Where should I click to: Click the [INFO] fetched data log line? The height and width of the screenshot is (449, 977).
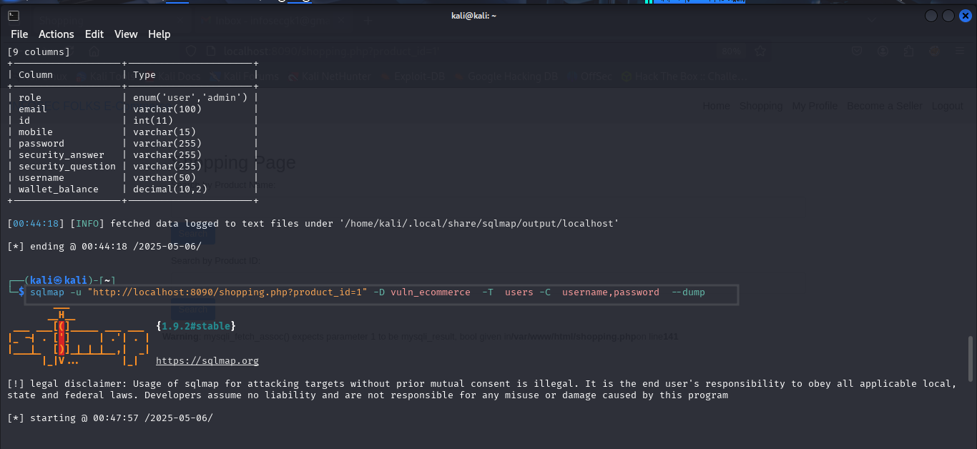(x=313, y=223)
